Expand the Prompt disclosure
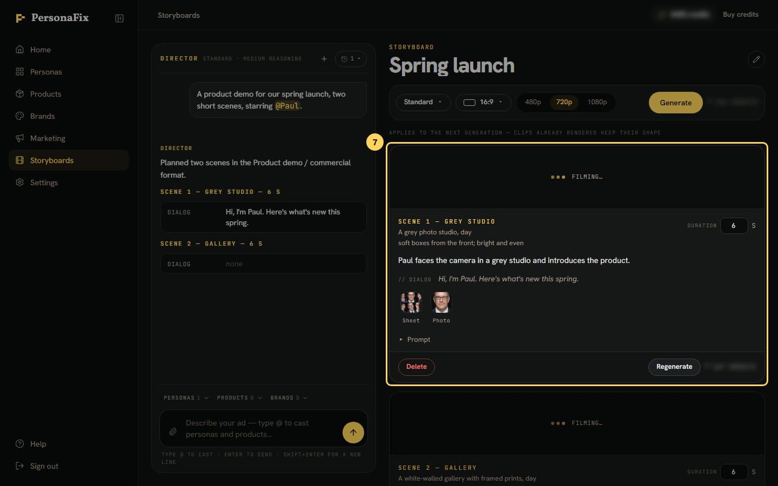The image size is (778, 486). [414, 340]
